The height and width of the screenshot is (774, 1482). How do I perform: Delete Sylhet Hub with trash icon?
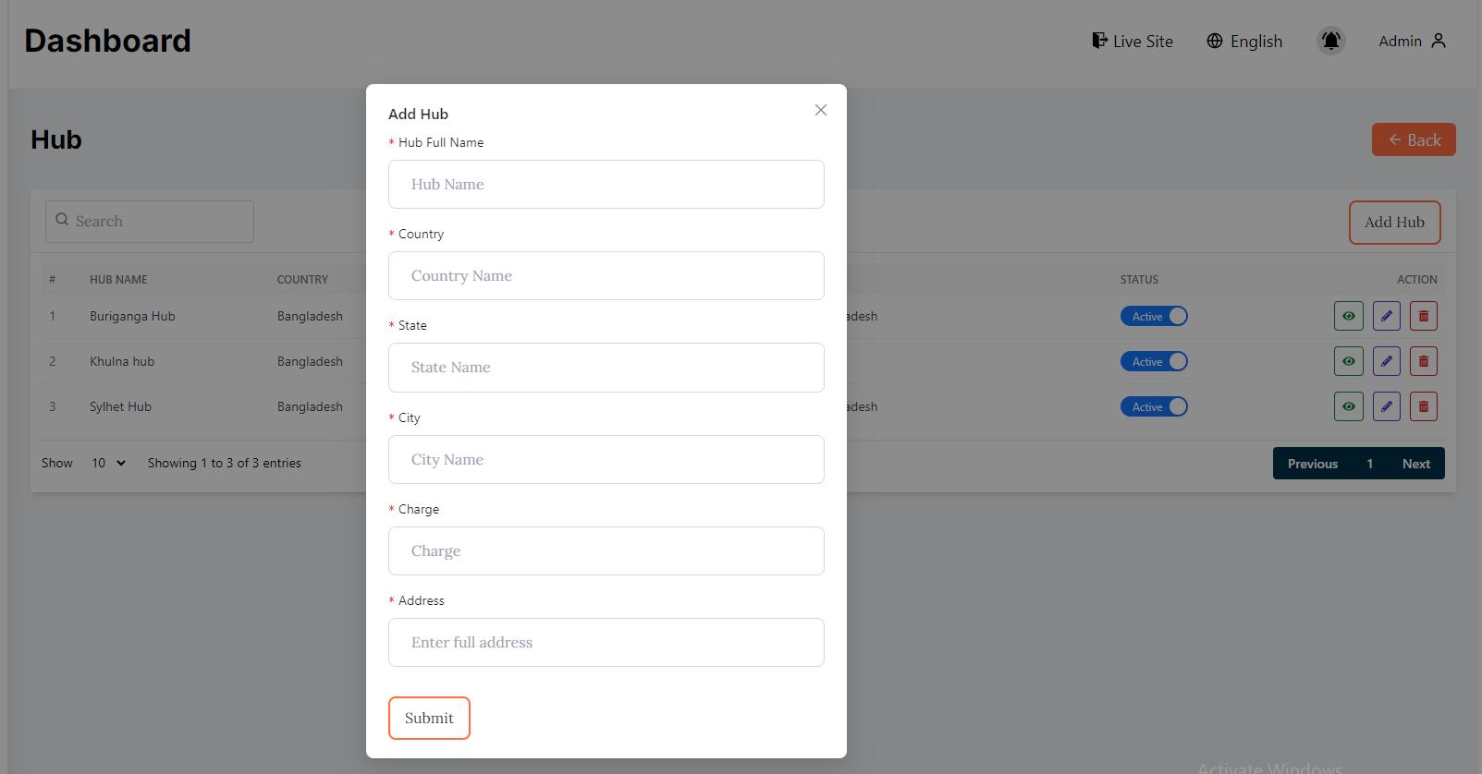tap(1423, 406)
